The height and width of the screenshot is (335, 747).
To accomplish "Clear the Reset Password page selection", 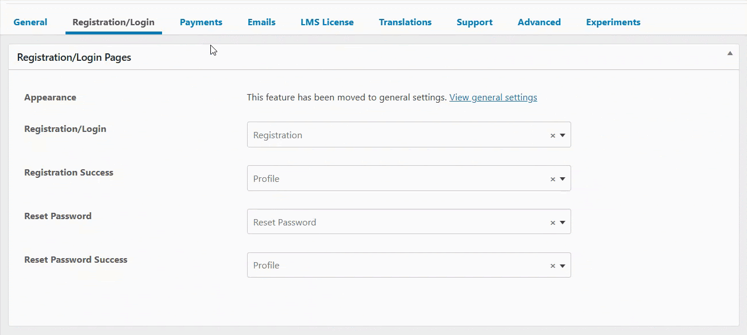I will (x=552, y=221).
